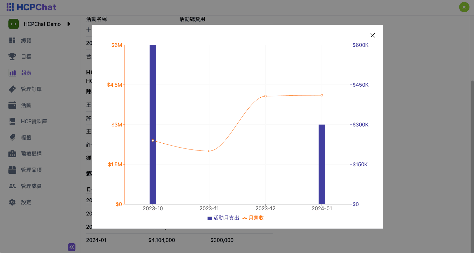Open the 醫療機構 sidebar label
The width and height of the screenshot is (474, 253).
coord(31,154)
